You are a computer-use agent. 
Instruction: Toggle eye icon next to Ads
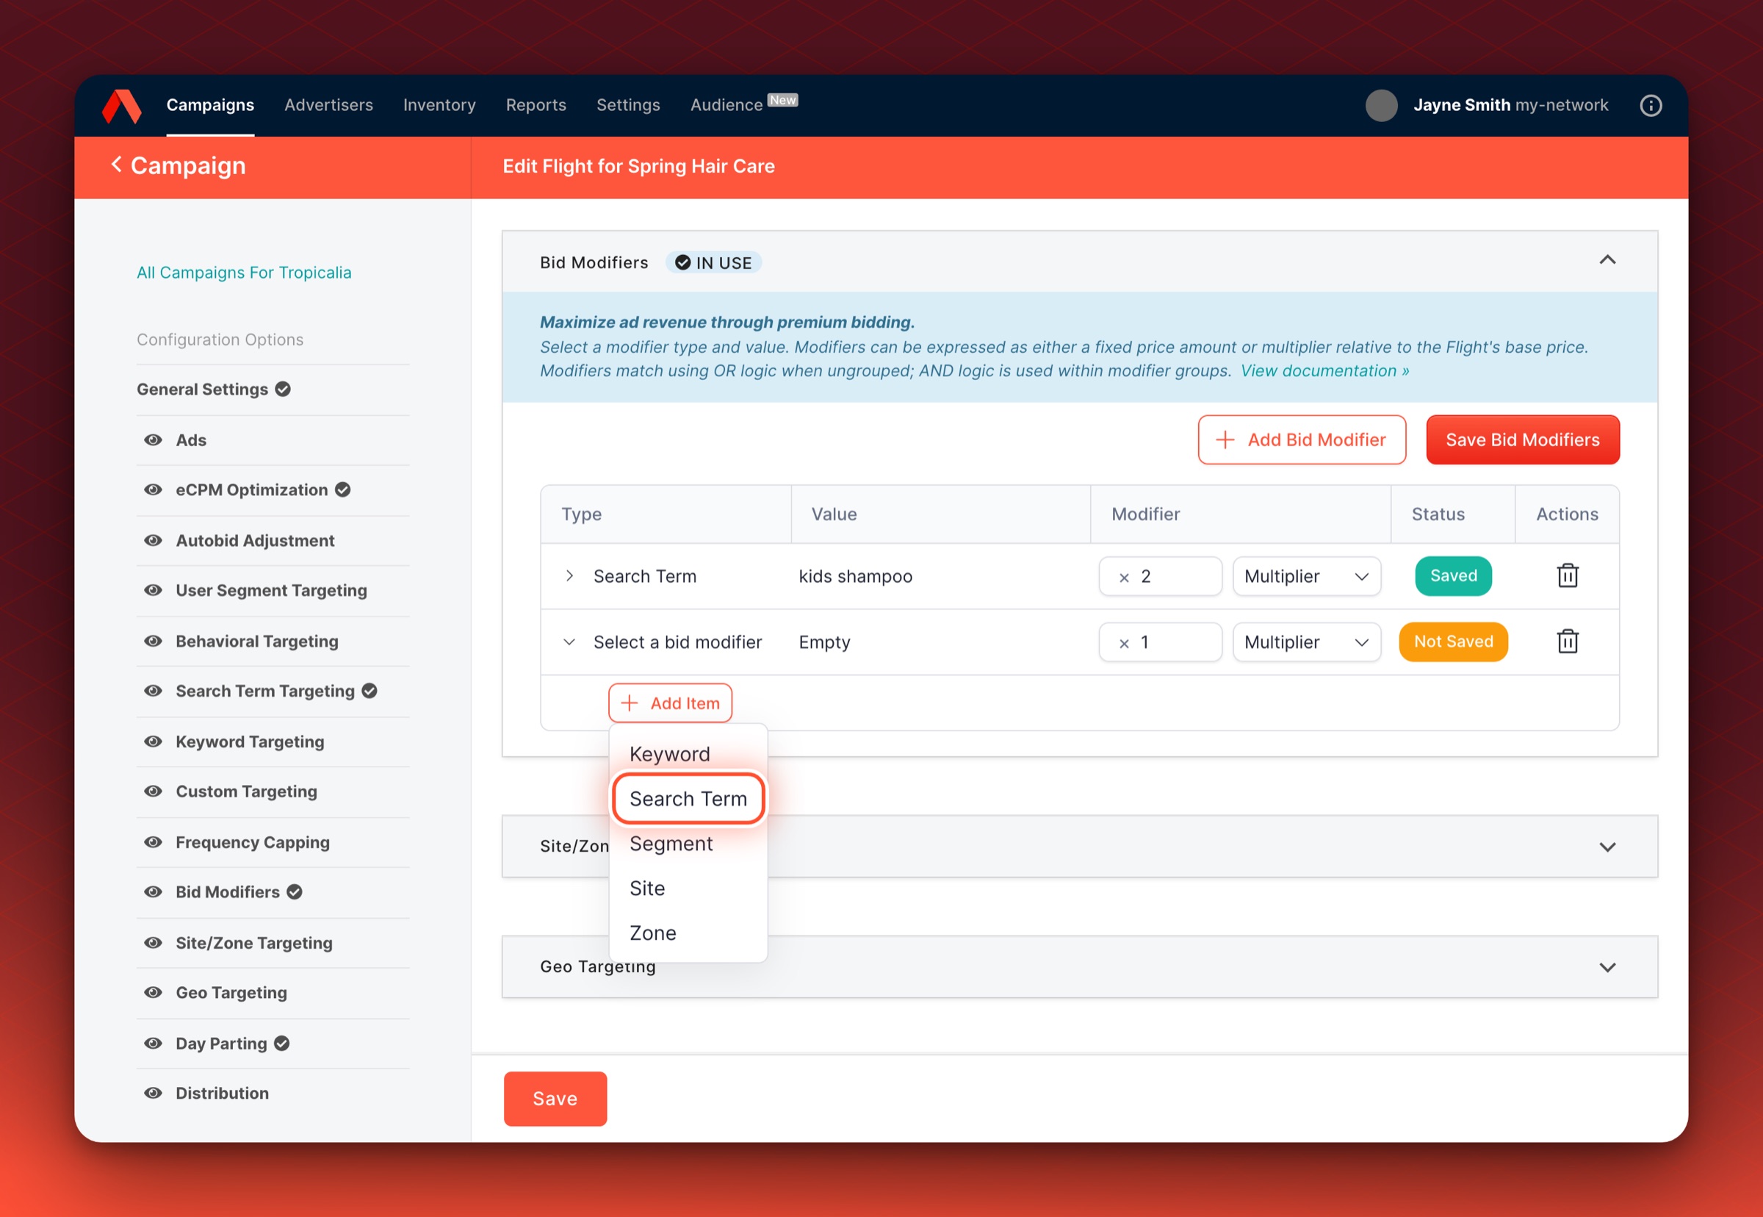click(x=154, y=440)
